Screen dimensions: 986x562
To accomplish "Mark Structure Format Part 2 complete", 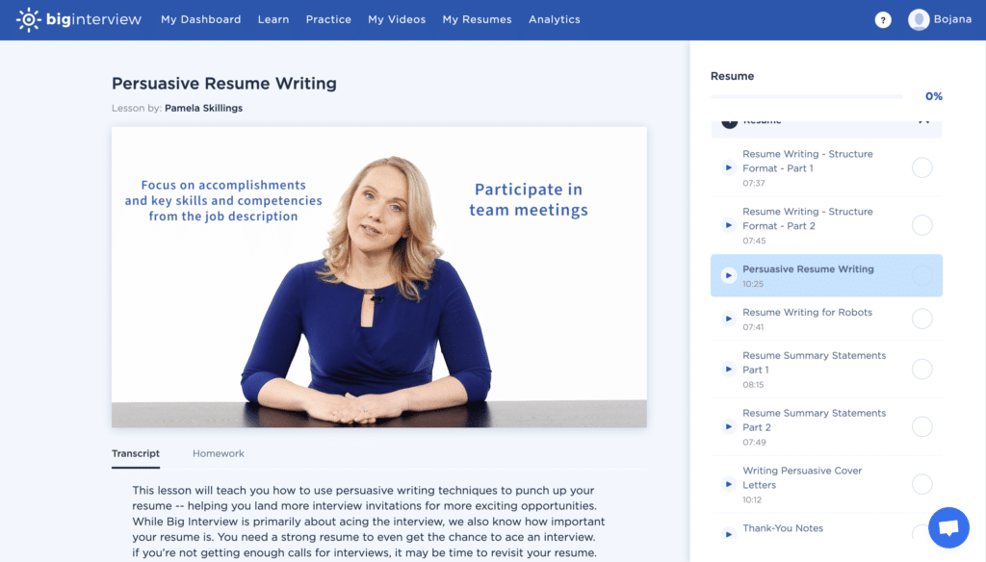I will [x=921, y=225].
